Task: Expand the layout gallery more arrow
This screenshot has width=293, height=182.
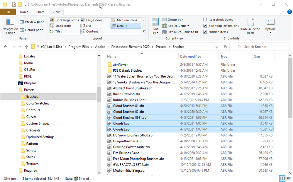Action: point(144,31)
